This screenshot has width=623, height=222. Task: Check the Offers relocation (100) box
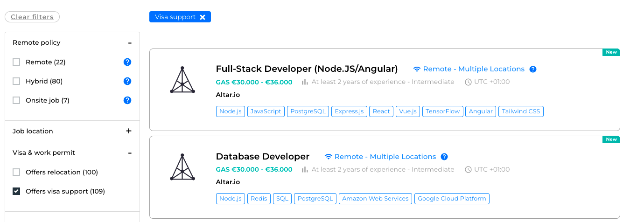pyautogui.click(x=16, y=172)
